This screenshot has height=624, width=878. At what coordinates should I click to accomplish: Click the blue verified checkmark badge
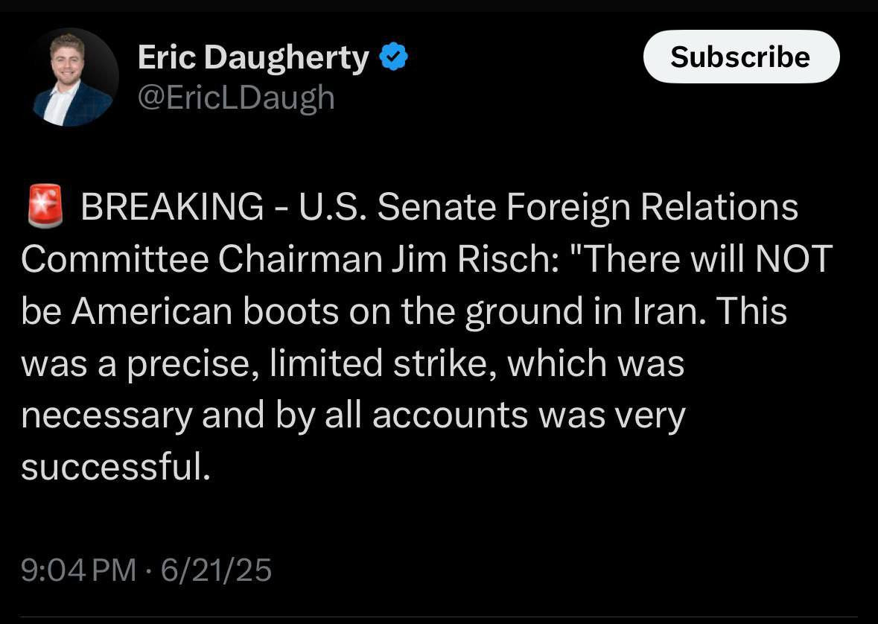point(394,58)
